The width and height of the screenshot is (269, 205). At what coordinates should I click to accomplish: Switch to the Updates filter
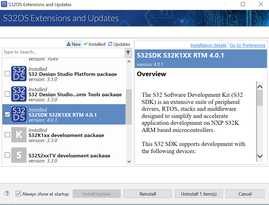(x=119, y=44)
